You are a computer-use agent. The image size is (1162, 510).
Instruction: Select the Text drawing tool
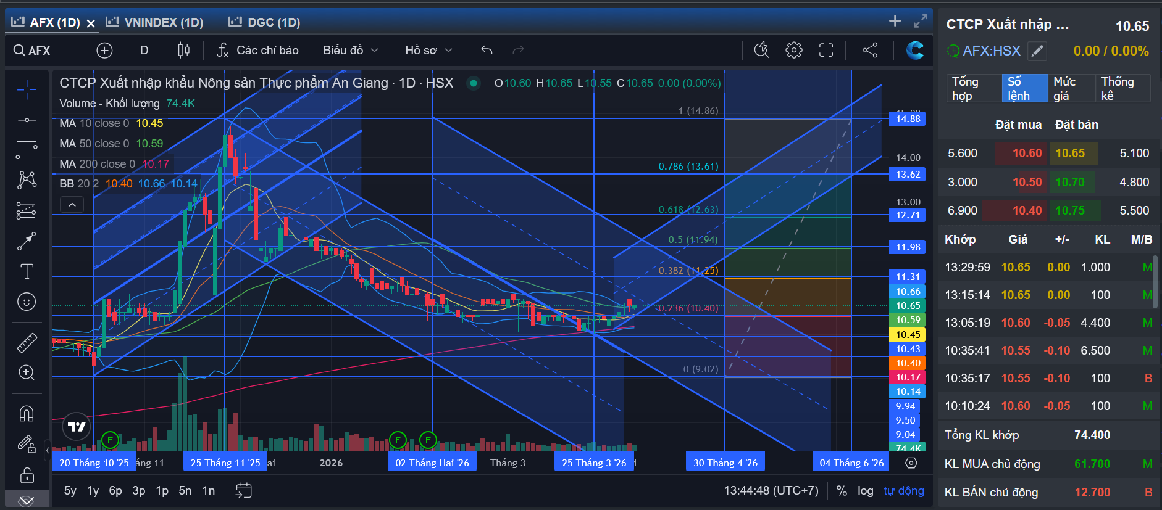[x=27, y=271]
